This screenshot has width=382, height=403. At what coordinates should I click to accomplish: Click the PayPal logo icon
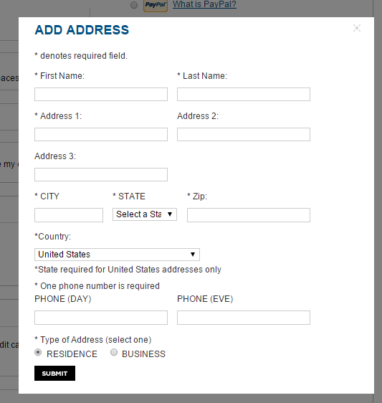(156, 5)
